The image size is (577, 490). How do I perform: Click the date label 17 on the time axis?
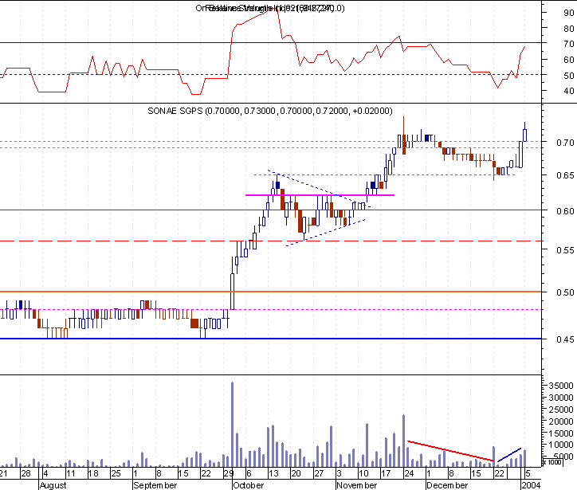pos(386,473)
